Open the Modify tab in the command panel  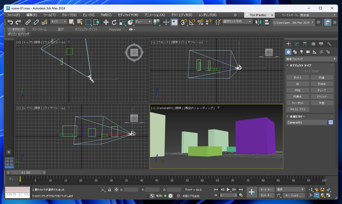[x=296, y=44]
